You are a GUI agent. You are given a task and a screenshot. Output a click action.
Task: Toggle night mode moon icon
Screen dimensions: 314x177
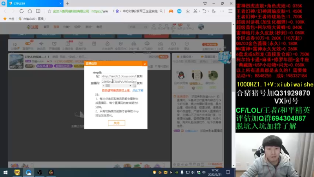[x=214, y=11]
